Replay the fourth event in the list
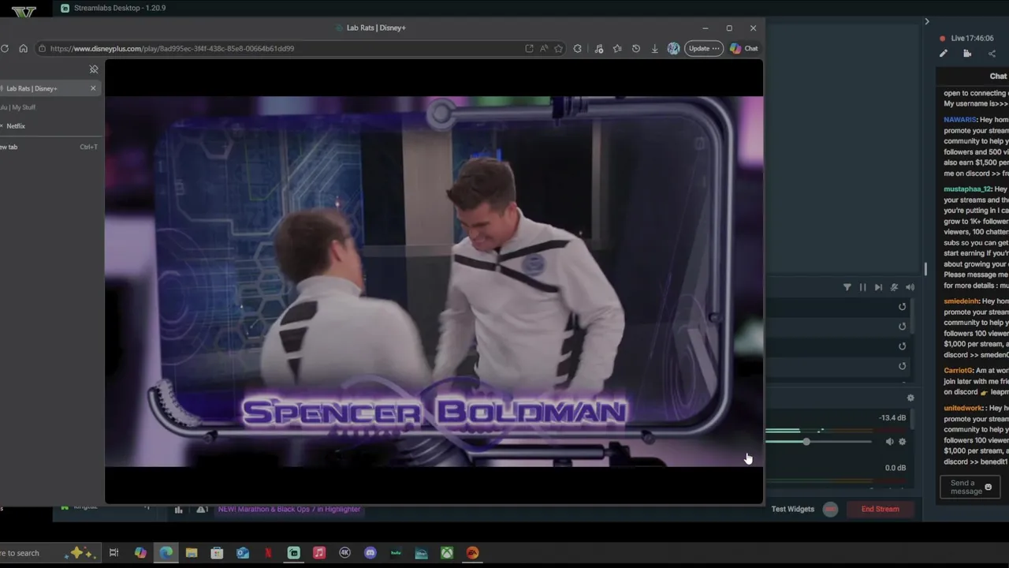The height and width of the screenshot is (568, 1009). coord(903,366)
